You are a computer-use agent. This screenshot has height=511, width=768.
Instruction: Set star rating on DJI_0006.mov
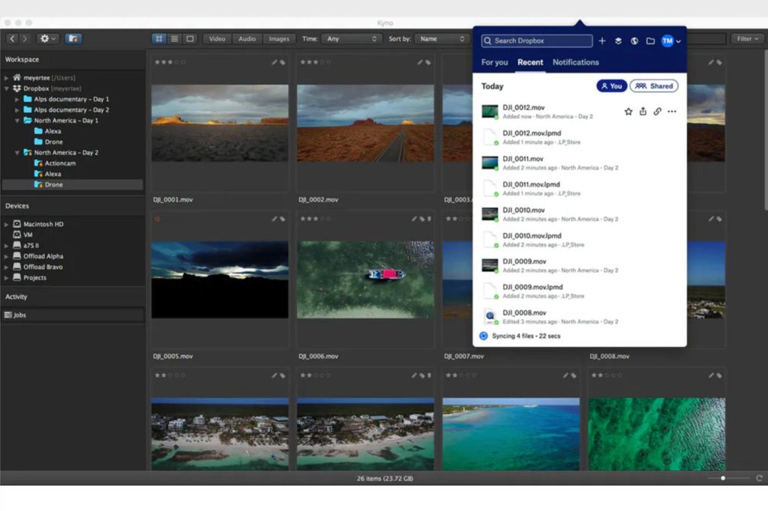316,219
